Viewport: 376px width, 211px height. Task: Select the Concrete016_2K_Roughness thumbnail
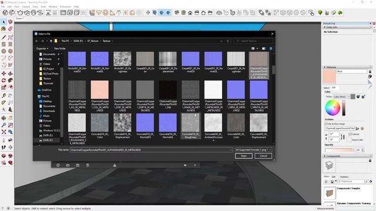point(190,126)
